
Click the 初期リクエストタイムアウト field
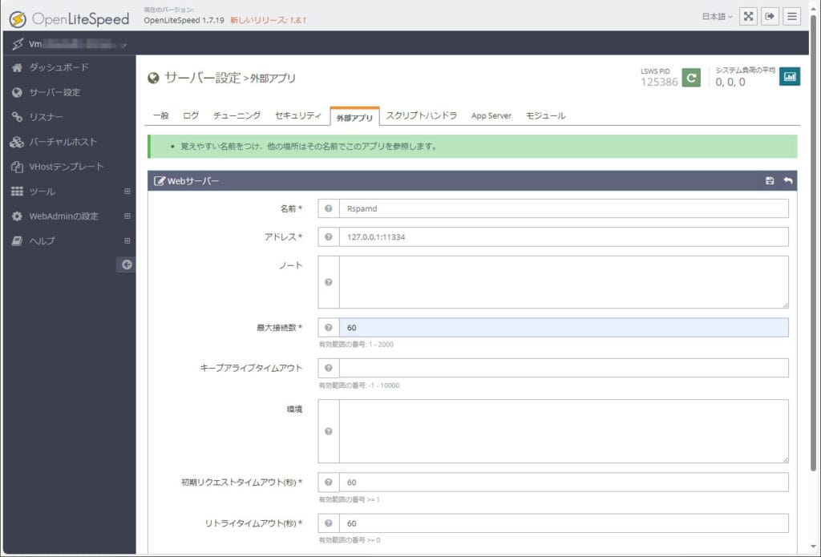(564, 482)
